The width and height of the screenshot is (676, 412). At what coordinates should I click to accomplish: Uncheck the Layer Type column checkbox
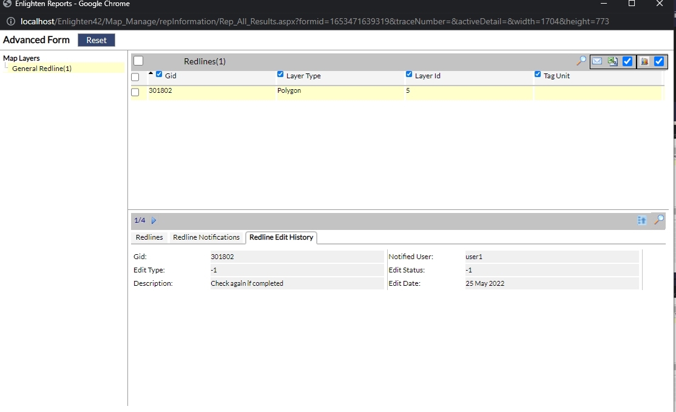(x=280, y=75)
